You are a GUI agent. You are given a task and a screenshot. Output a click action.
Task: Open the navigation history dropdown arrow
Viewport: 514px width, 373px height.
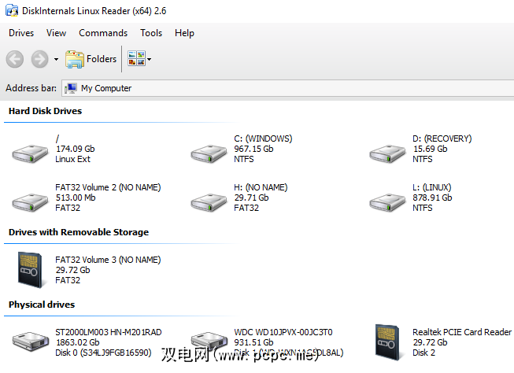(x=56, y=59)
